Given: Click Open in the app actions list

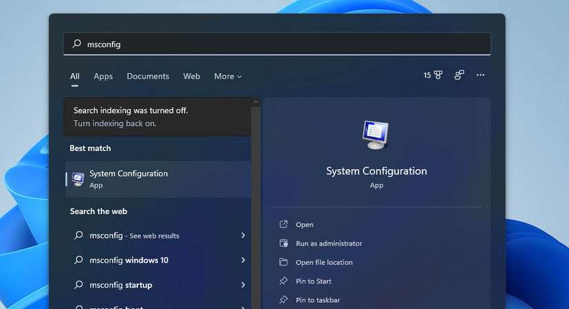Looking at the screenshot, I should [x=304, y=225].
